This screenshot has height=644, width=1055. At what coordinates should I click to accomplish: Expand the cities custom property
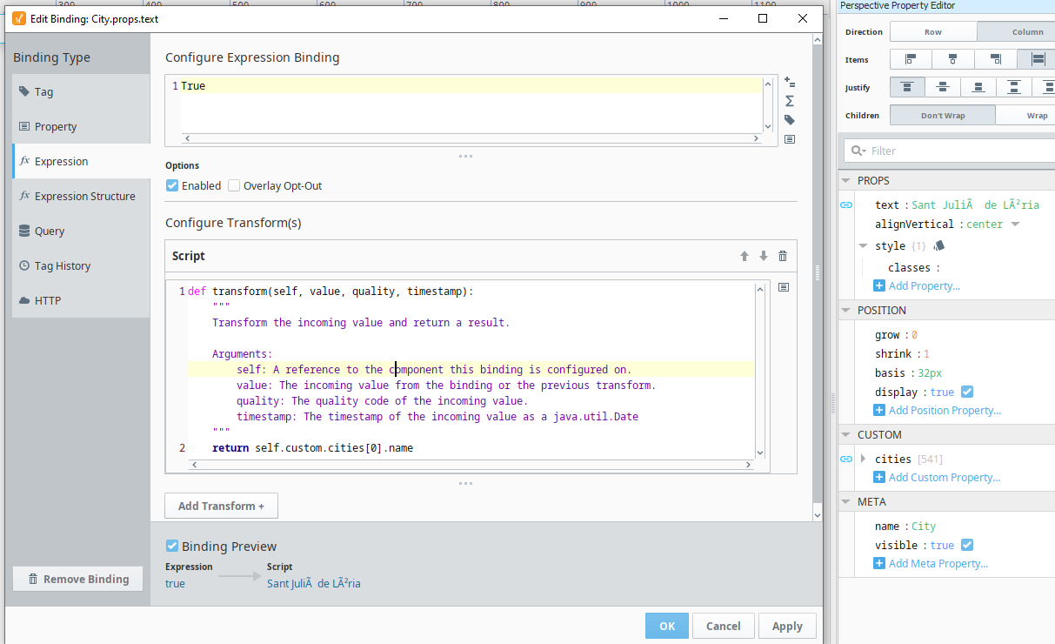(863, 459)
